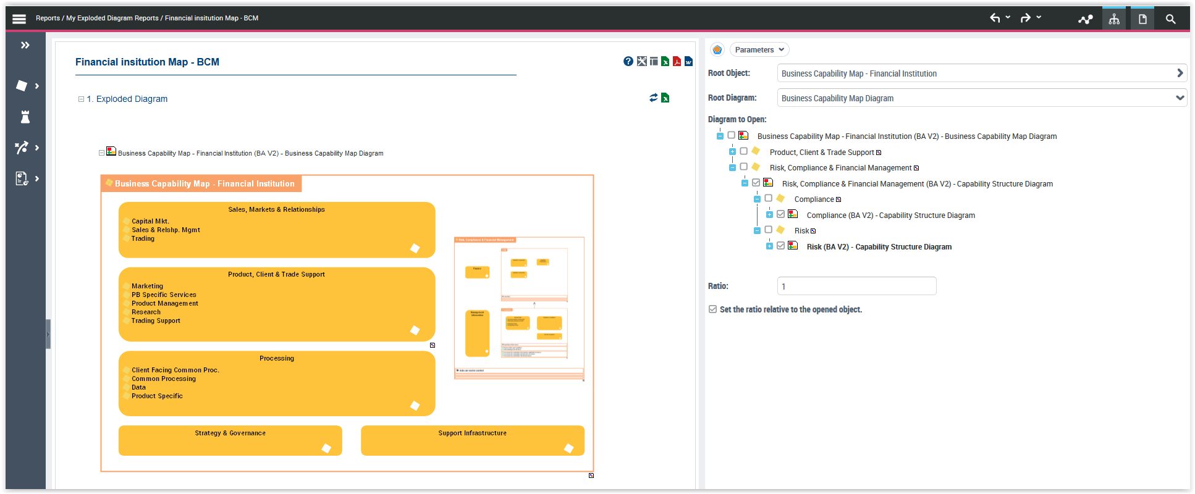1195x494 pixels.
Task: Click the undo arrow in top bar
Action: (995, 18)
